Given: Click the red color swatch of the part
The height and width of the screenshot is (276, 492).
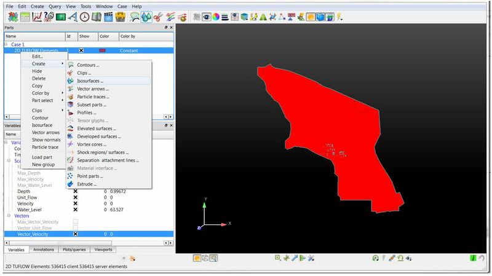Looking at the screenshot, I should tap(102, 50).
